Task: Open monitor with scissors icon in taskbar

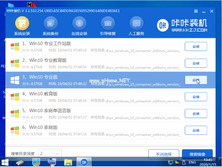Action: click(x=36, y=162)
